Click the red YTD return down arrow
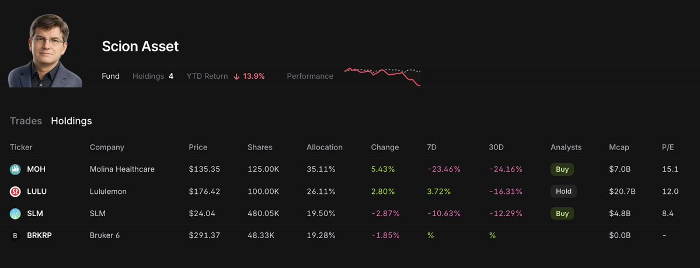Image resolution: width=700 pixels, height=268 pixels. pyautogui.click(x=236, y=76)
